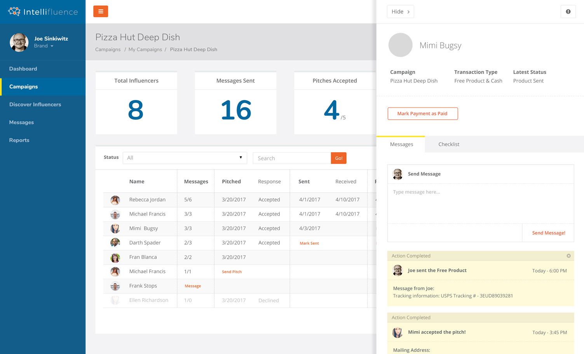Click the orange Go! search button
Image resolution: width=584 pixels, height=354 pixels.
coord(339,158)
